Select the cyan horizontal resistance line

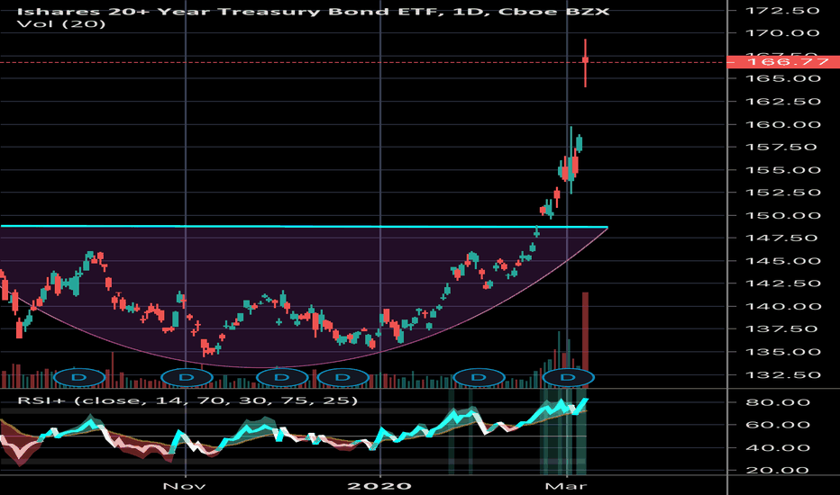pos(305,227)
